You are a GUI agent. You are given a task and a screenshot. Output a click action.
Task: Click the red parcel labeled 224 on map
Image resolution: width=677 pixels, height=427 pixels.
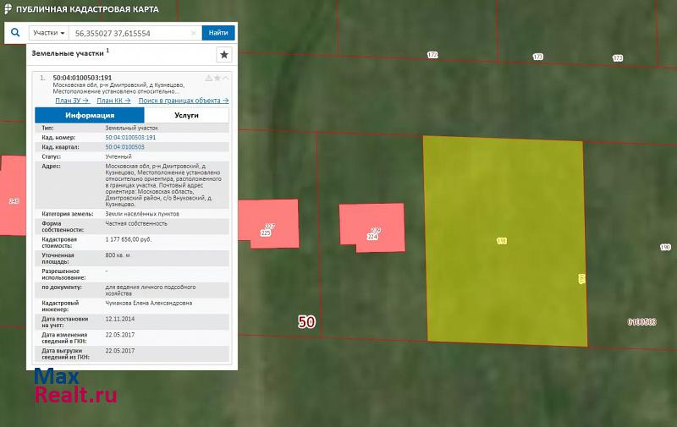pos(372,224)
